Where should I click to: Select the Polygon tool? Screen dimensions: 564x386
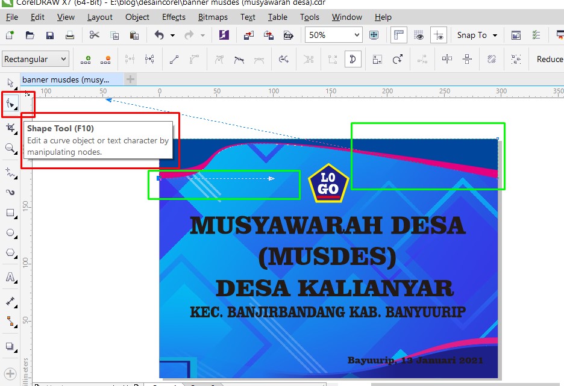pos(9,253)
